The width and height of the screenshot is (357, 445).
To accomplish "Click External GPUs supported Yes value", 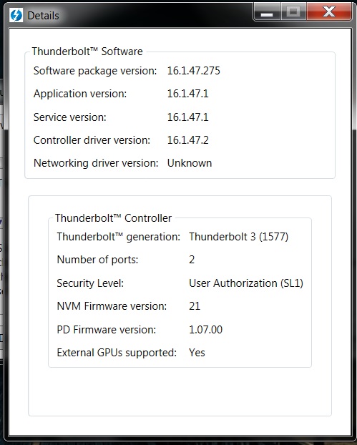I will click(197, 353).
